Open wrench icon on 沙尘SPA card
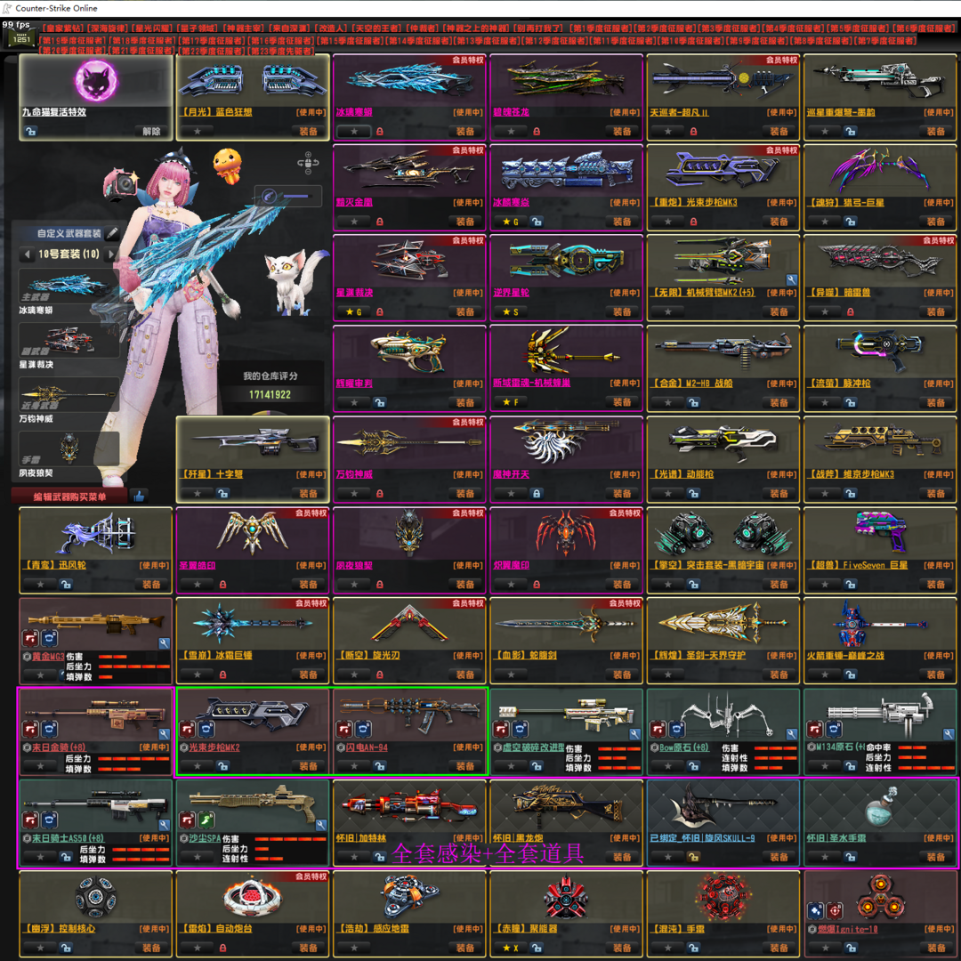 click(320, 825)
